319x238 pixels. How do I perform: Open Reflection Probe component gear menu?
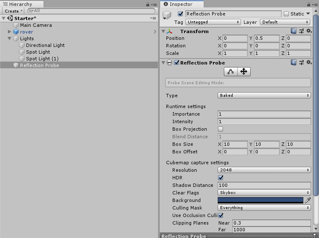coord(309,62)
